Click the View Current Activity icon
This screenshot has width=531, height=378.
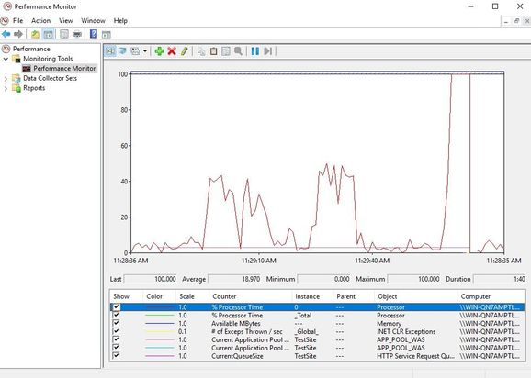110,51
